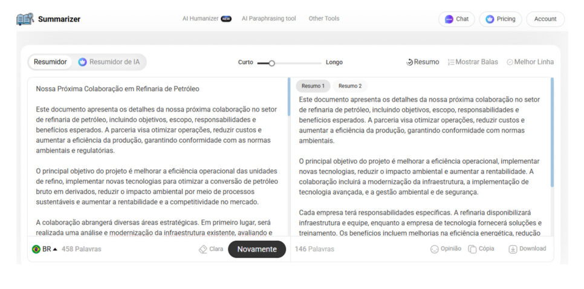Viewport: 584px width, 289px height.
Task: Click the Opinião smiley icon
Action: click(434, 249)
